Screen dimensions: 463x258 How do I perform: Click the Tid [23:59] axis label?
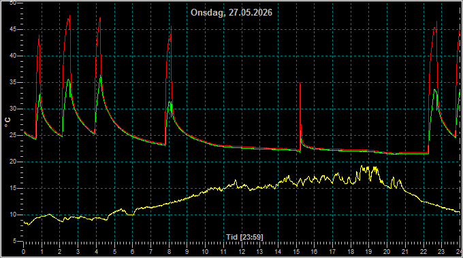click(x=244, y=237)
